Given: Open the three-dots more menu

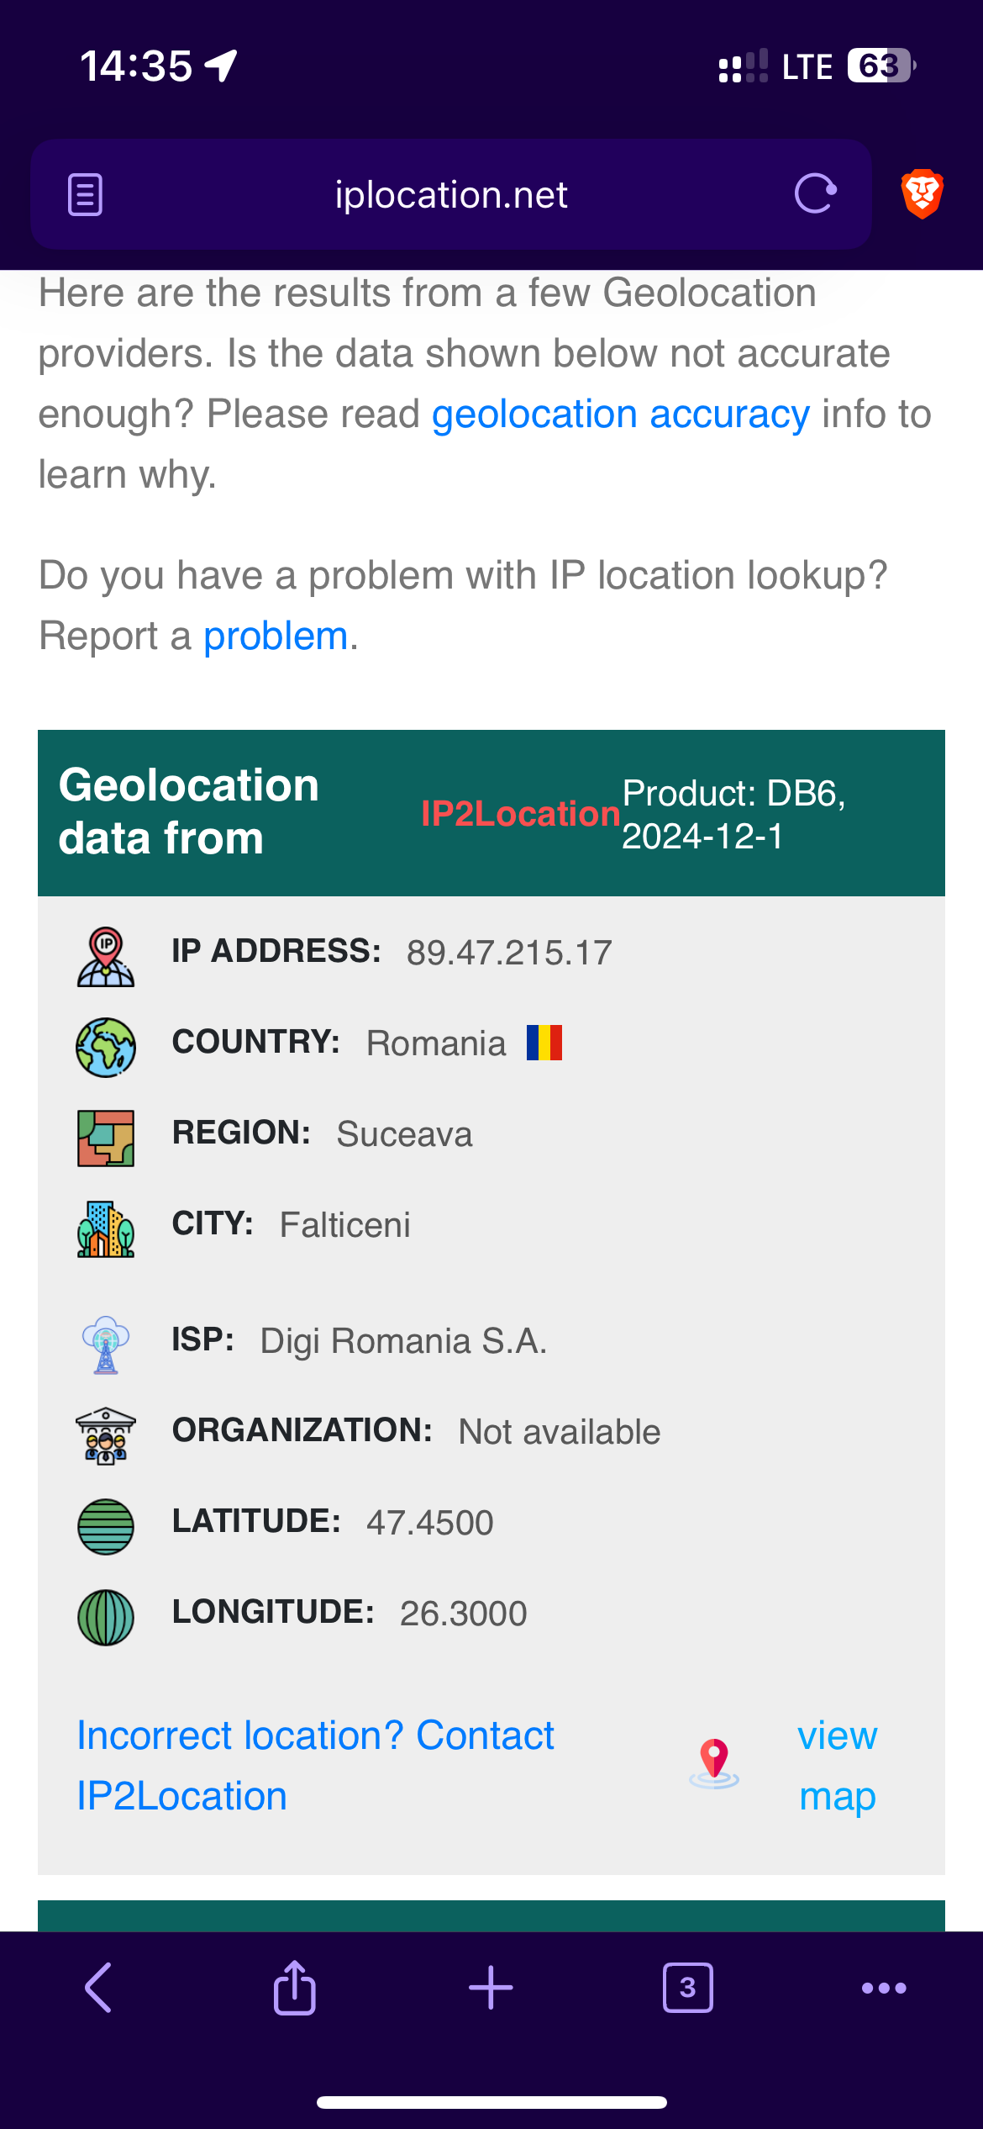Looking at the screenshot, I should click(884, 1988).
